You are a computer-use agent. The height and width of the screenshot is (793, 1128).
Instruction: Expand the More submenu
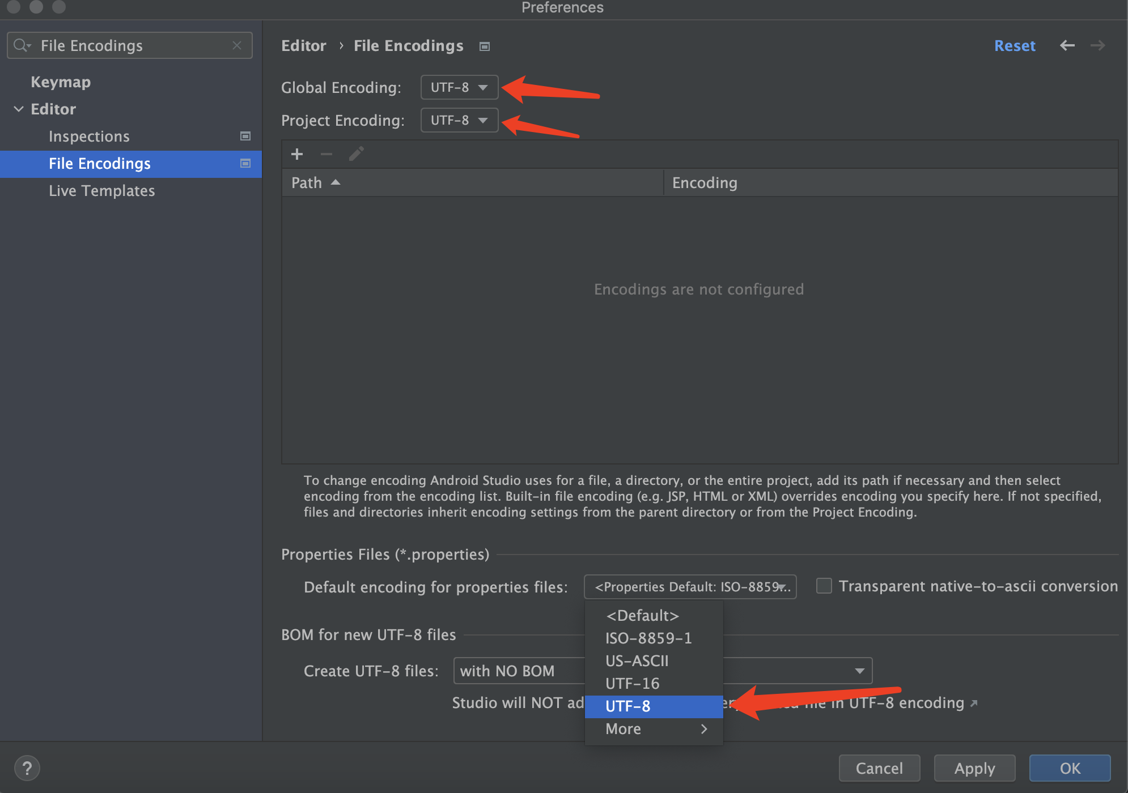pos(654,729)
